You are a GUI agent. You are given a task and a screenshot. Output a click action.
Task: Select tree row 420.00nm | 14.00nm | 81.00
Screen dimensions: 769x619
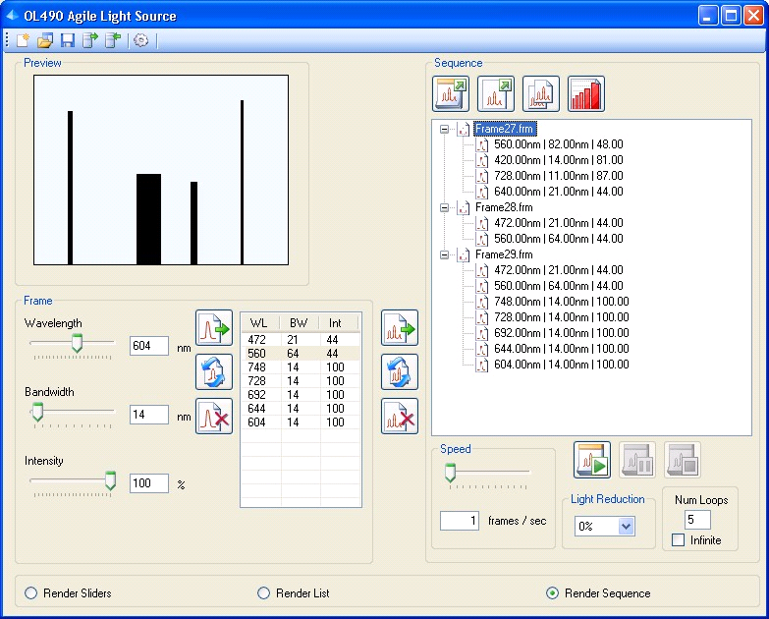[x=559, y=160]
